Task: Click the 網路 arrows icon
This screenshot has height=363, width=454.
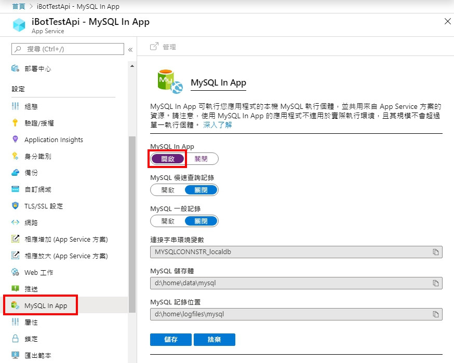Action: [x=15, y=222]
